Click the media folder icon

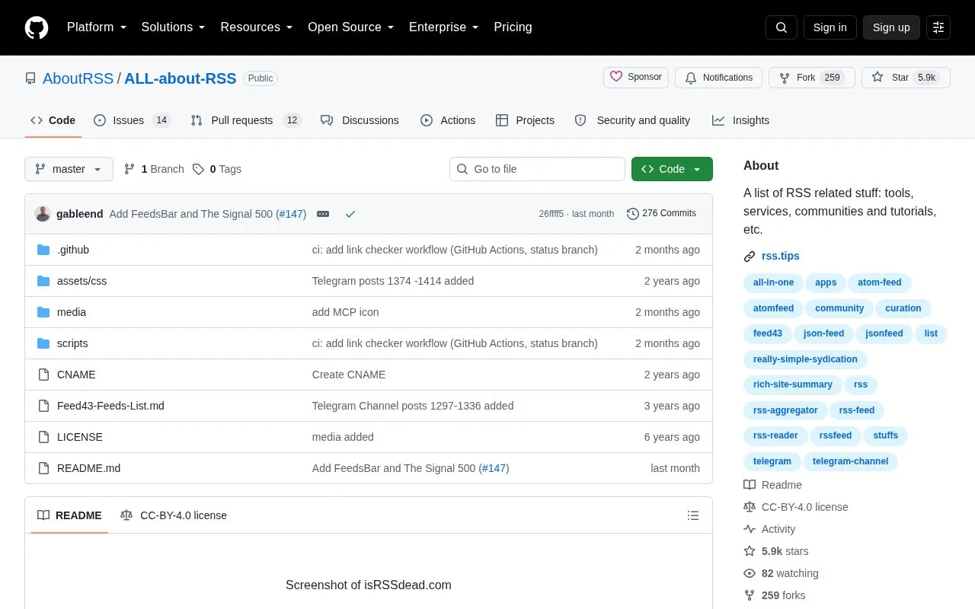[43, 312]
